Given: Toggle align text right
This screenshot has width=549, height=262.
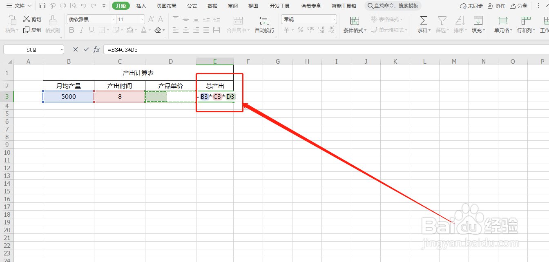Looking at the screenshot, I should pyautogui.click(x=196, y=30).
